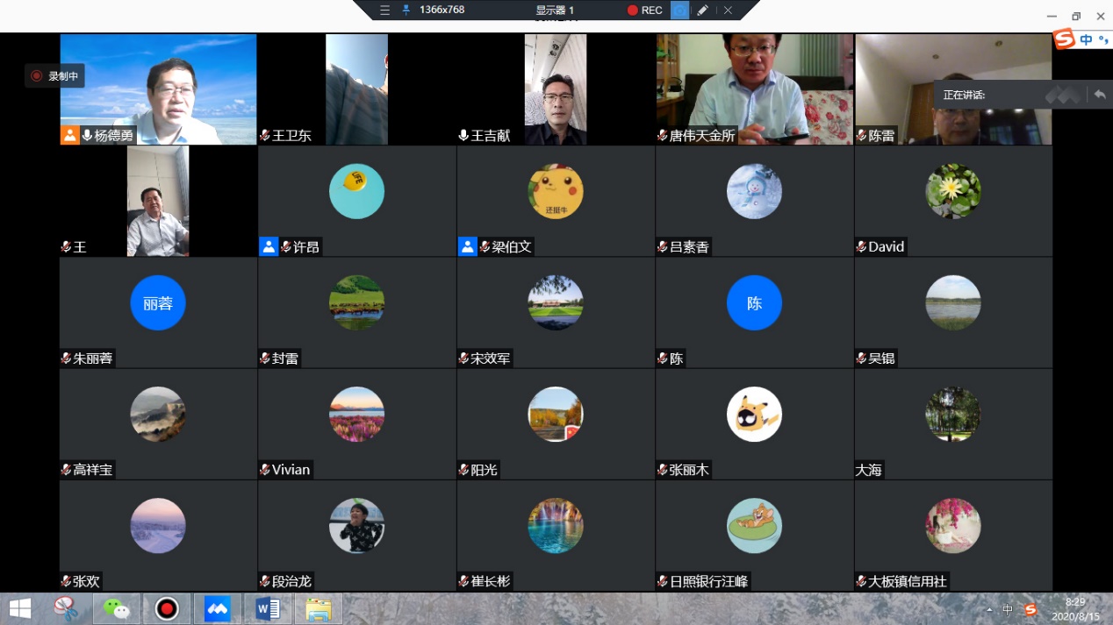This screenshot has width=1113, height=625.
Task: Toggle the 中 Chinese input mode
Action: [x=1087, y=39]
